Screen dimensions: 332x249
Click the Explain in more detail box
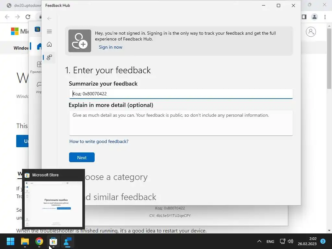[x=181, y=123]
